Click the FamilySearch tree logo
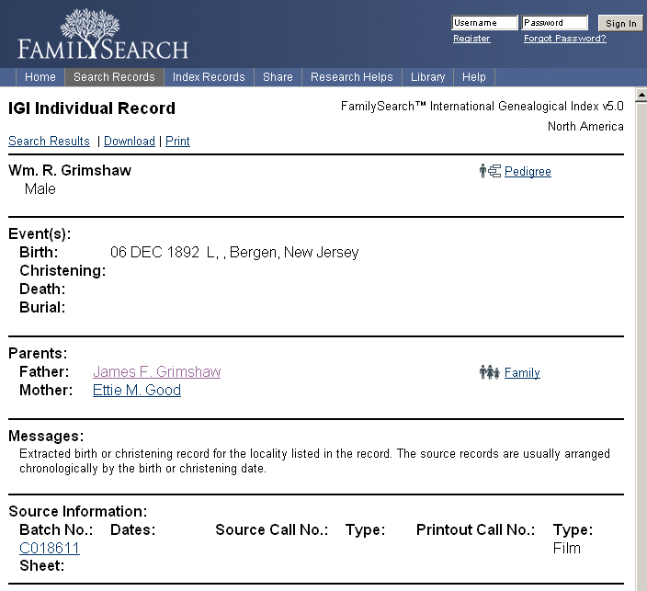 pos(102,34)
